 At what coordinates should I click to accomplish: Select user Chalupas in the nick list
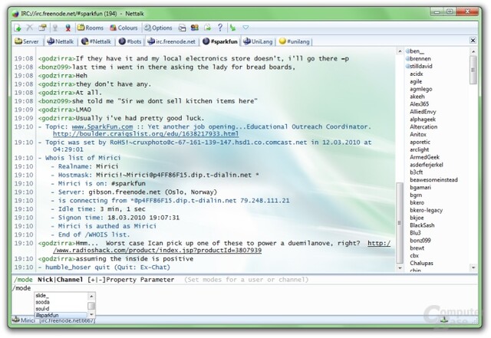421,263
